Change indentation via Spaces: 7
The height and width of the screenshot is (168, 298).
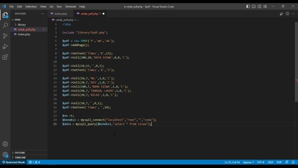click(x=248, y=162)
